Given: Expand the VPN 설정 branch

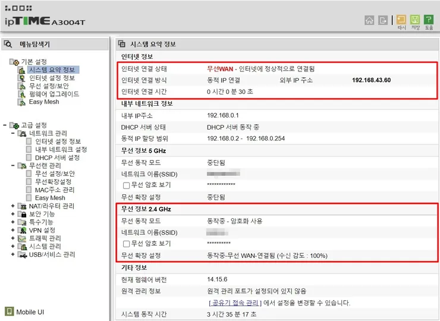Looking at the screenshot, I should coord(12,230).
